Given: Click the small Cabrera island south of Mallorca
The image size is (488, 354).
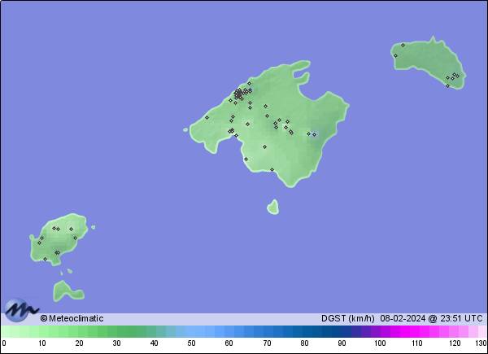Looking at the screenshot, I should [273, 207].
